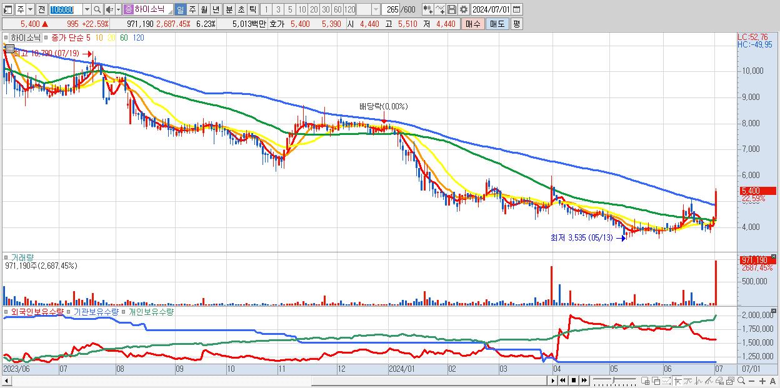The height and width of the screenshot is (388, 780).
Task: Open the interval dropdown after 120
Action: (376, 9)
